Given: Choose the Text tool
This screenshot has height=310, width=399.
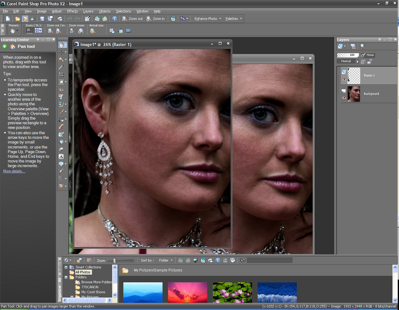Looking at the screenshot, I should [61, 157].
